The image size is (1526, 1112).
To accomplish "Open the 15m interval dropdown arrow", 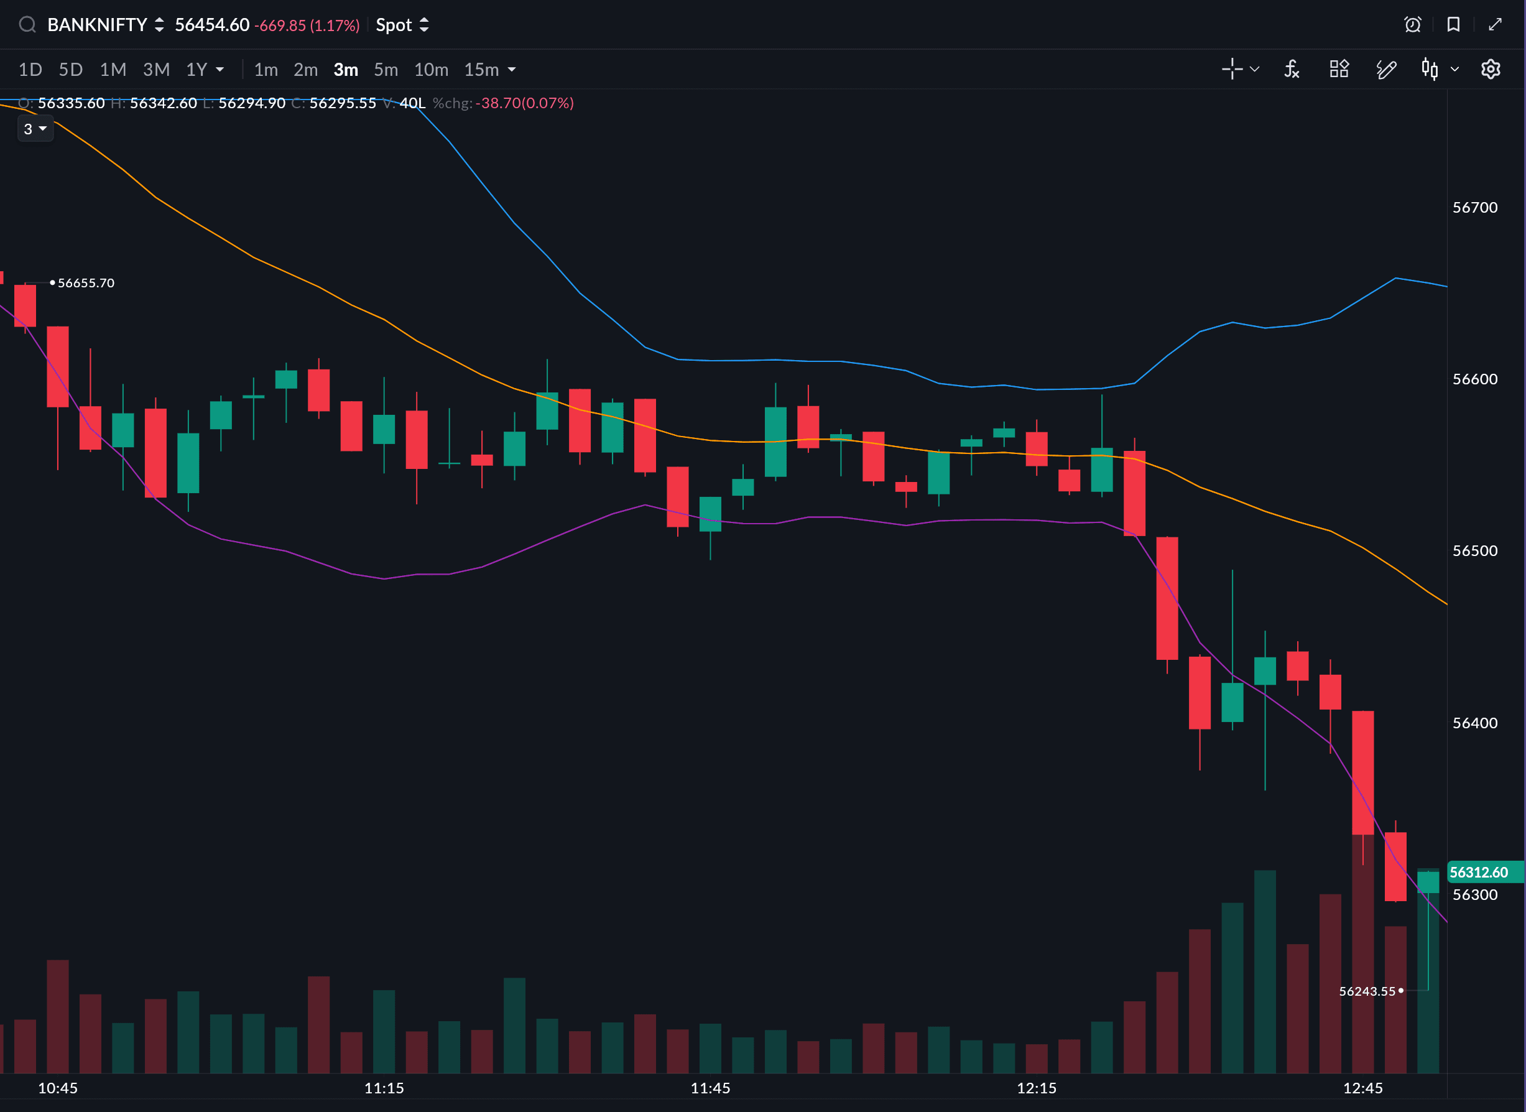I will pos(511,69).
